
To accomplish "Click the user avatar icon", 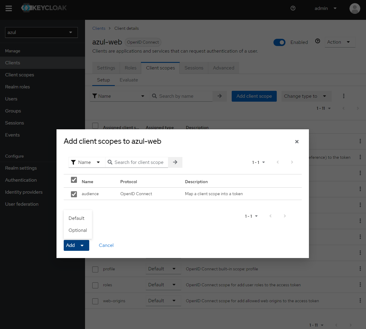I will point(355,8).
